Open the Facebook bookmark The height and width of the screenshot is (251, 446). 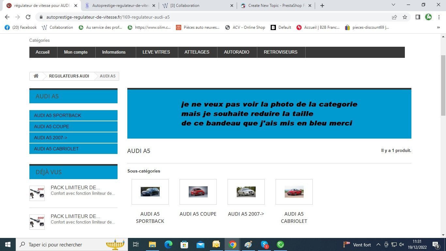click(x=21, y=27)
